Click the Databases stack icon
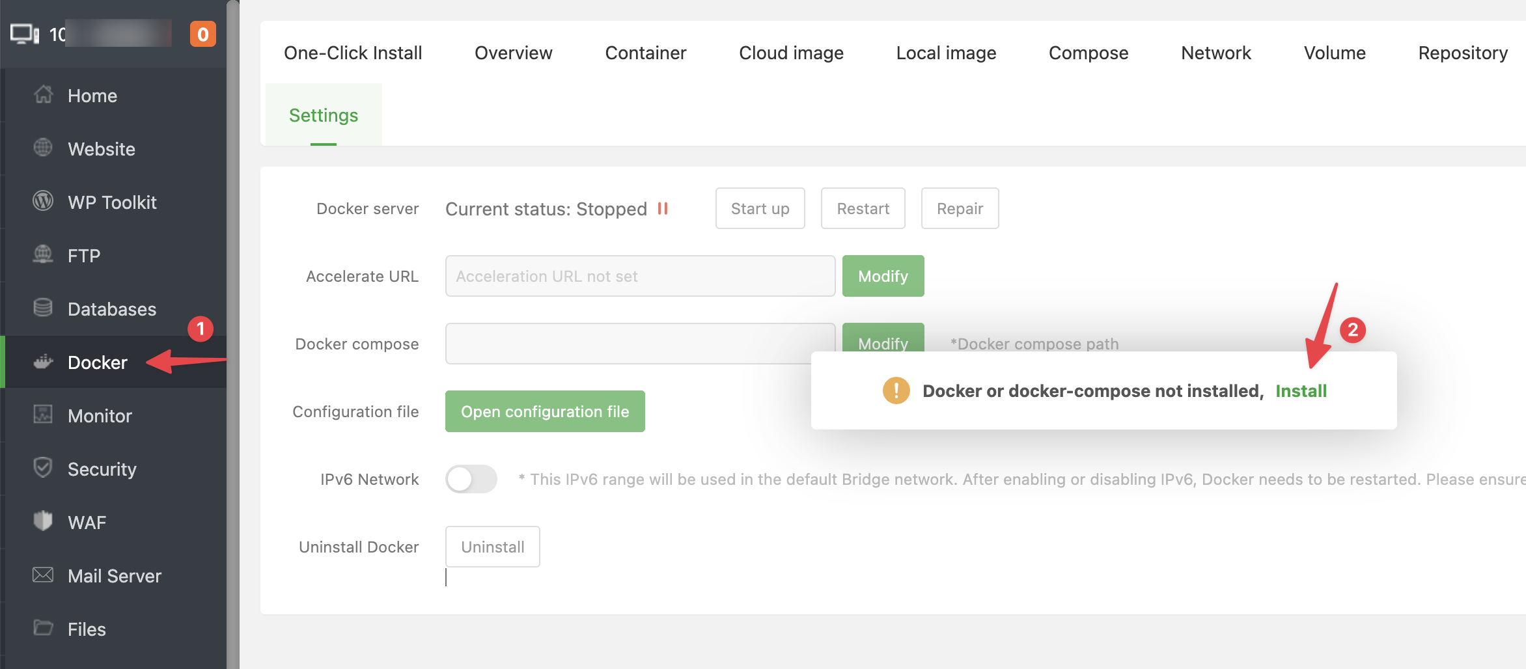The width and height of the screenshot is (1526, 669). (x=43, y=308)
